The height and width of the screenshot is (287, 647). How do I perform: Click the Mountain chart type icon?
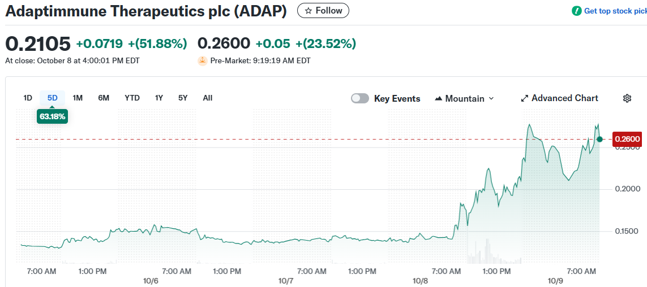[x=438, y=98]
